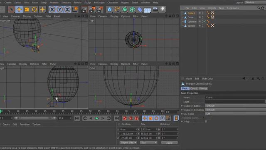Toggle the X-Ray checkbox
266x150 pixels.
(206, 121)
